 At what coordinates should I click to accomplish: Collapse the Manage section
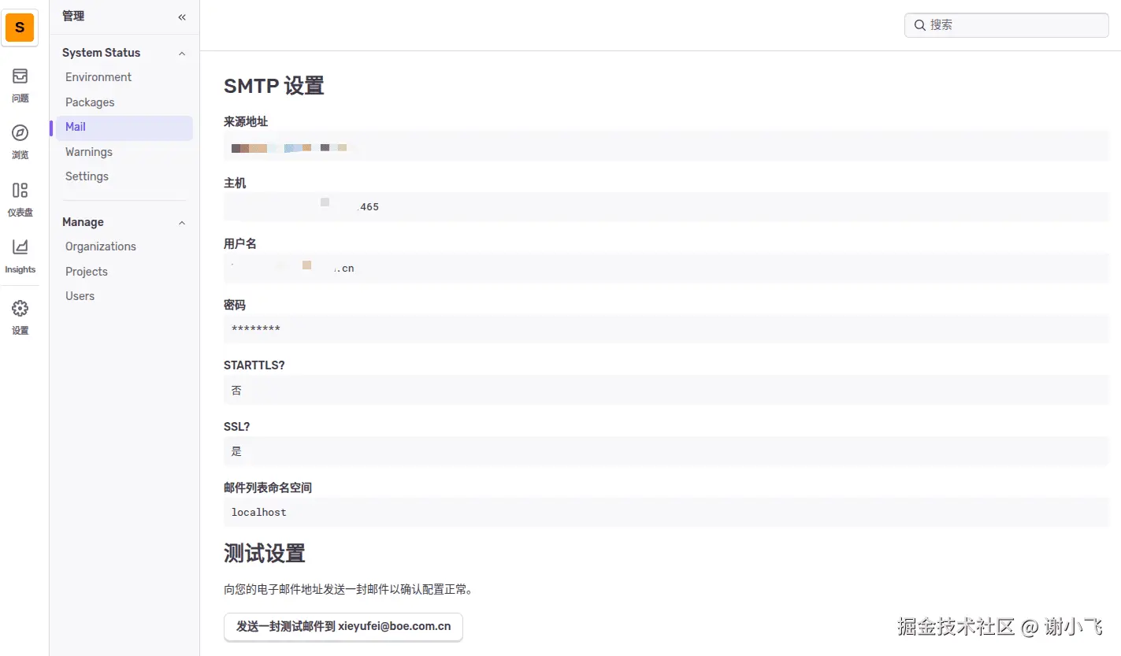[181, 222]
